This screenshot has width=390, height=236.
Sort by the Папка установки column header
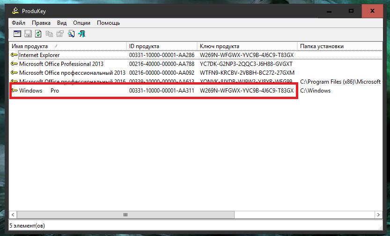click(340, 46)
